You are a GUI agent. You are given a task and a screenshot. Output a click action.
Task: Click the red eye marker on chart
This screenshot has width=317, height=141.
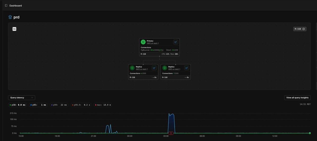coord(171,133)
